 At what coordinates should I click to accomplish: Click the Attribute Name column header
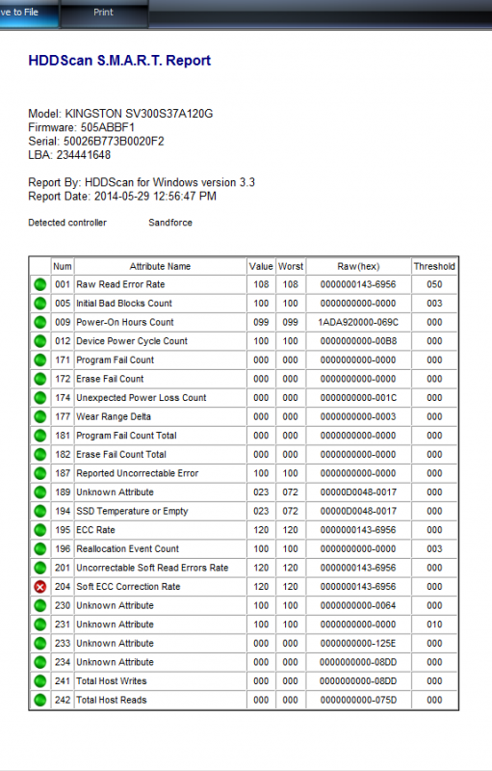click(x=160, y=266)
